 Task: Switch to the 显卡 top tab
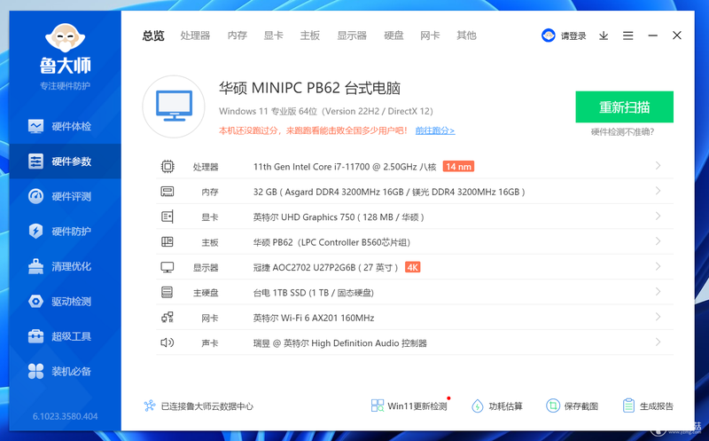tap(274, 35)
